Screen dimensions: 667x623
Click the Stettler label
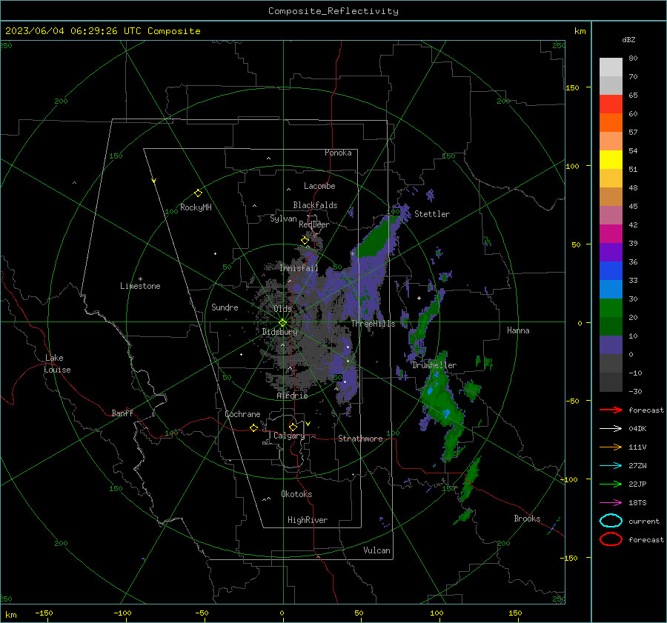point(432,214)
